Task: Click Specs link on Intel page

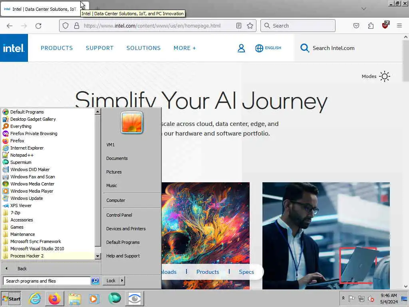Action: point(246,272)
